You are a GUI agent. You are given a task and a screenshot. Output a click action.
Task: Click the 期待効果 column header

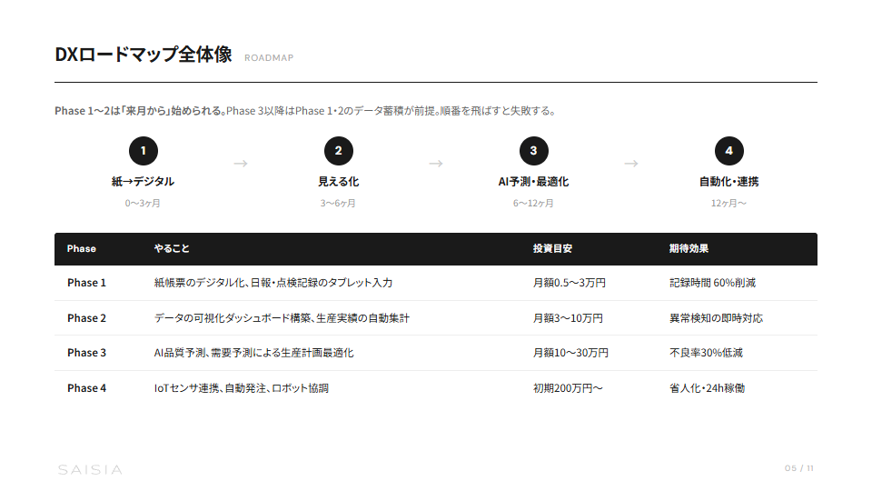689,249
